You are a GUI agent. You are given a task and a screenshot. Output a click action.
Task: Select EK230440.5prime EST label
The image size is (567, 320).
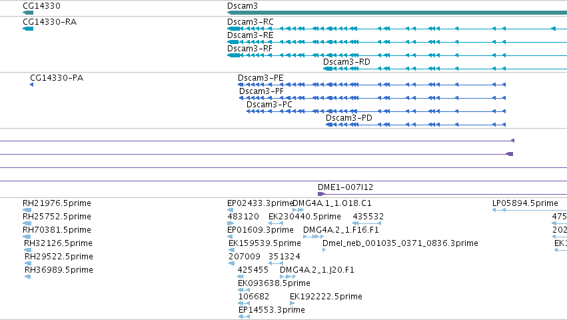304,217
